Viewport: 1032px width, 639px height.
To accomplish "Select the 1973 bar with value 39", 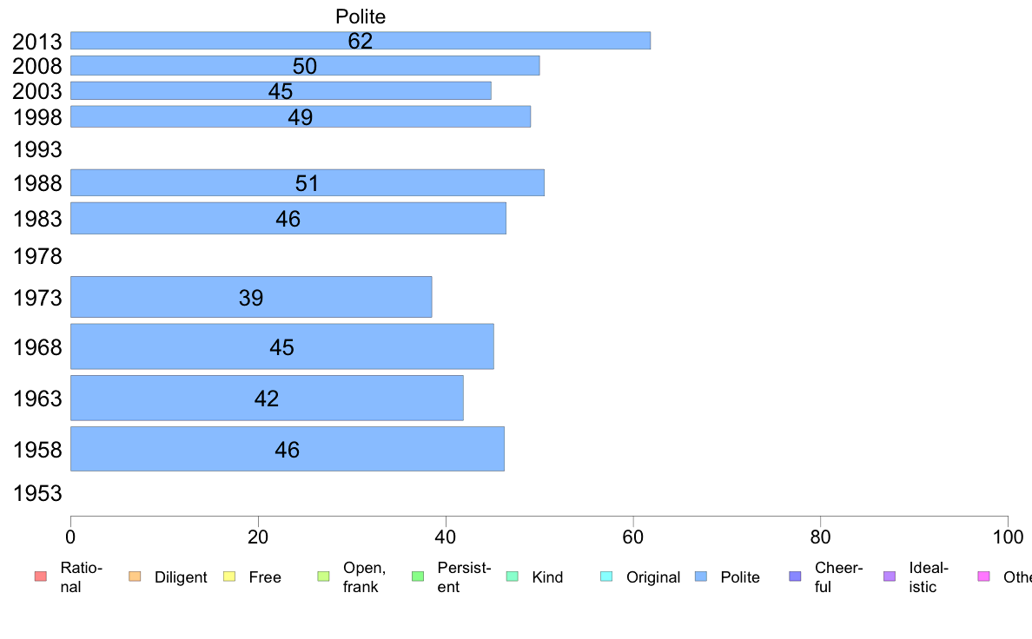I will [x=251, y=297].
